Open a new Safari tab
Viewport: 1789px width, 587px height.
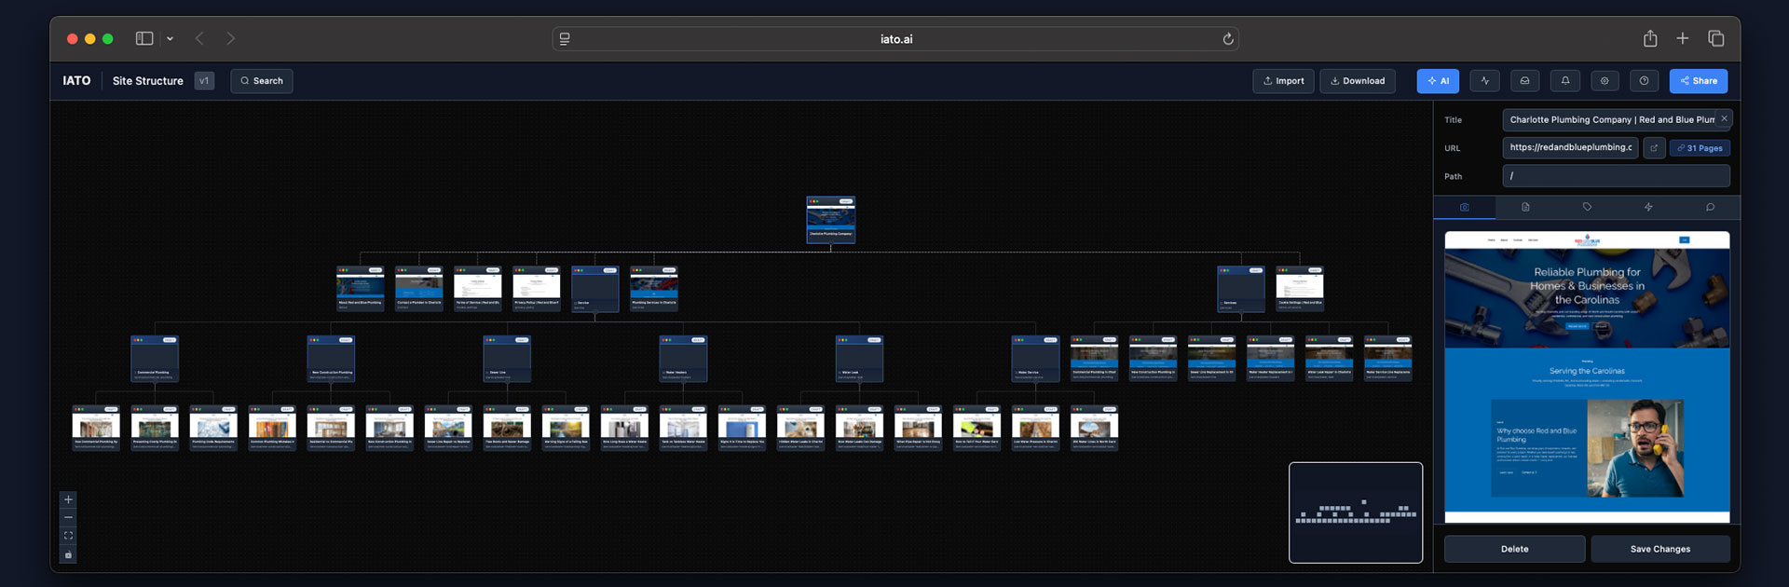pos(1683,38)
